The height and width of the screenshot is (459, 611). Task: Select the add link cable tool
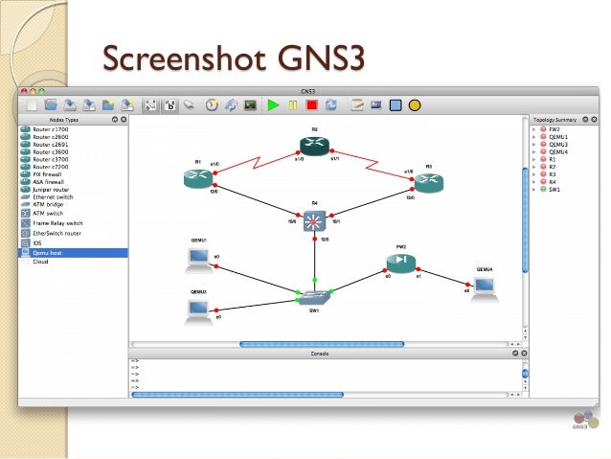point(189,104)
